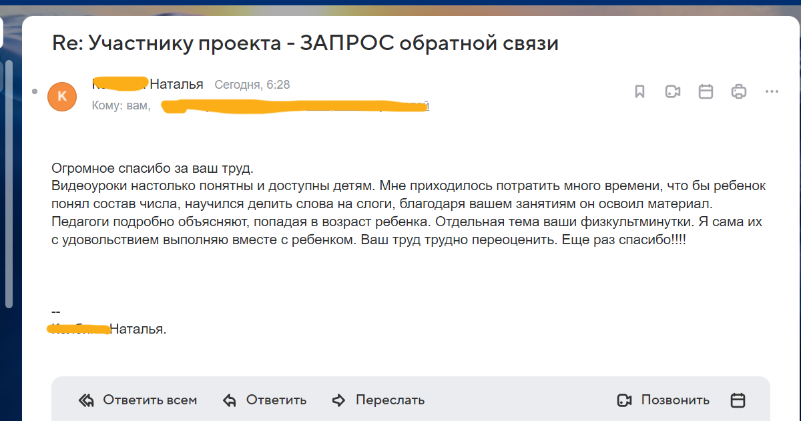Flag the email with the bookmark icon
The width and height of the screenshot is (801, 421).
(639, 92)
